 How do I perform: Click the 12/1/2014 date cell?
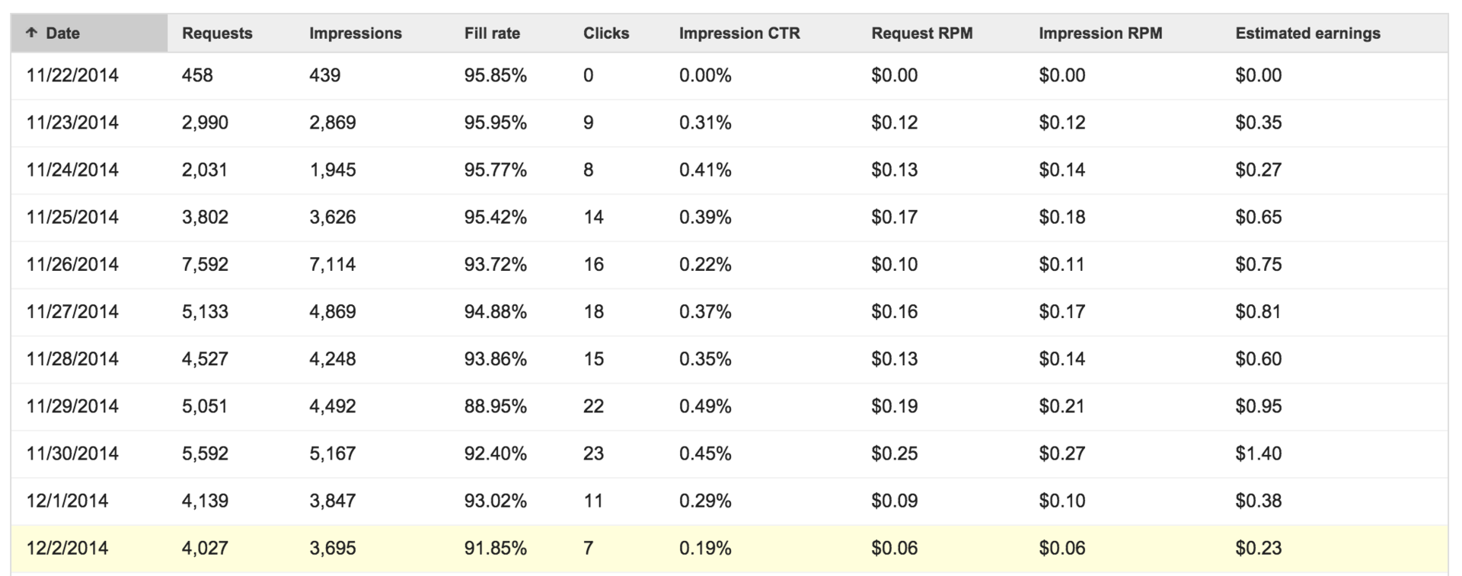(67, 501)
